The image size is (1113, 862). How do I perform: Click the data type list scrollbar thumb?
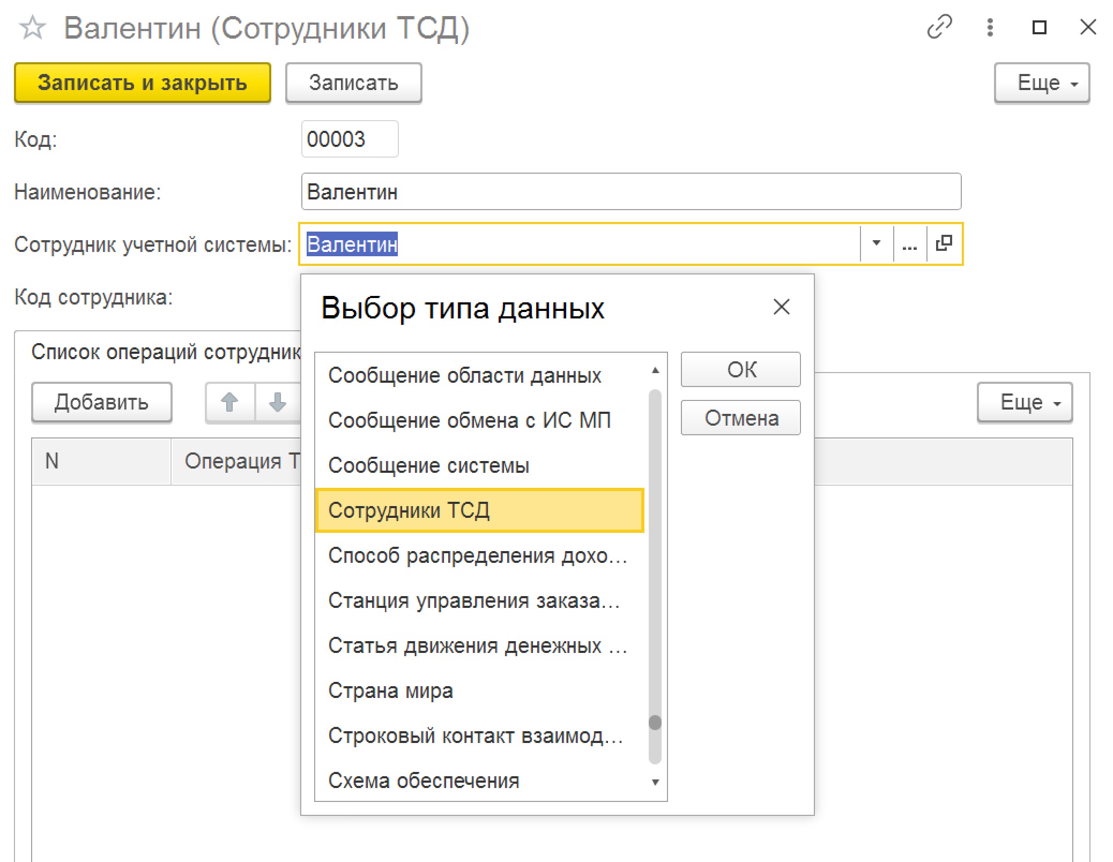[x=655, y=723]
